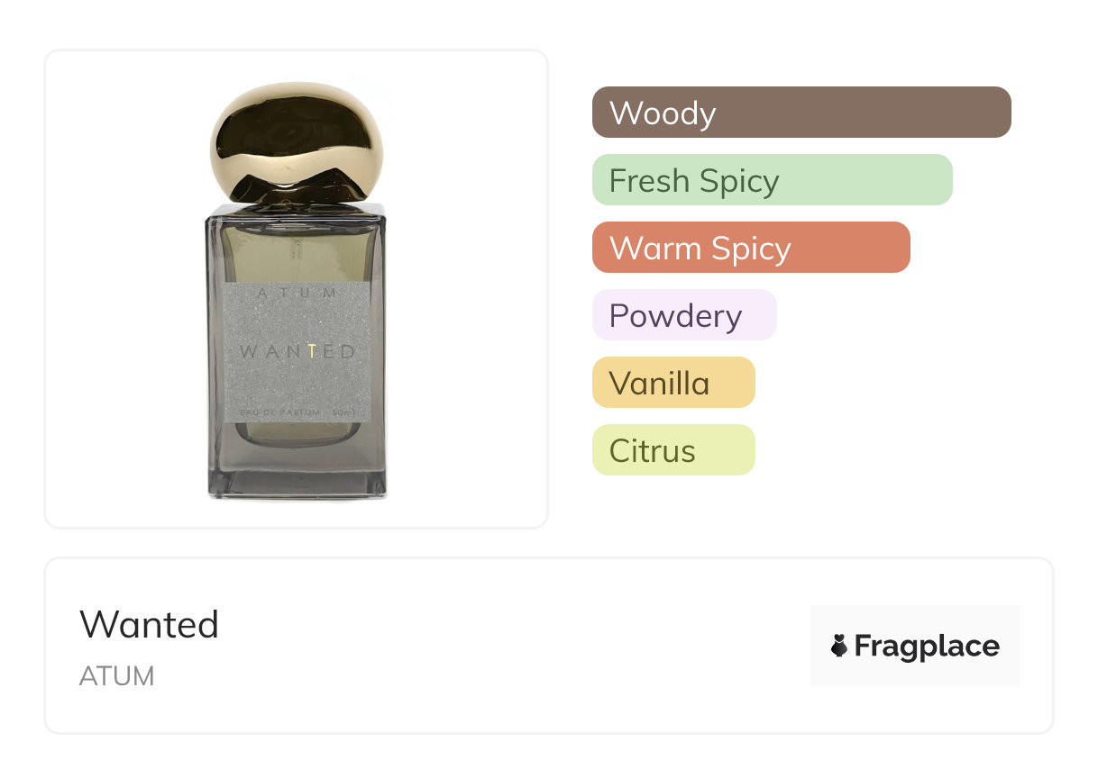The height and width of the screenshot is (778, 1098).
Task: Open the Wanted perfume title
Action: (150, 624)
